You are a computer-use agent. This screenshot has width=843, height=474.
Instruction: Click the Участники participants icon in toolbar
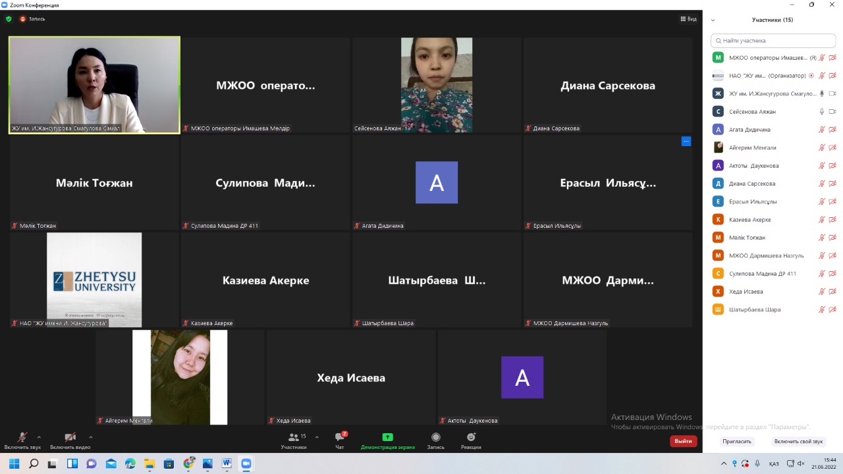click(x=294, y=438)
